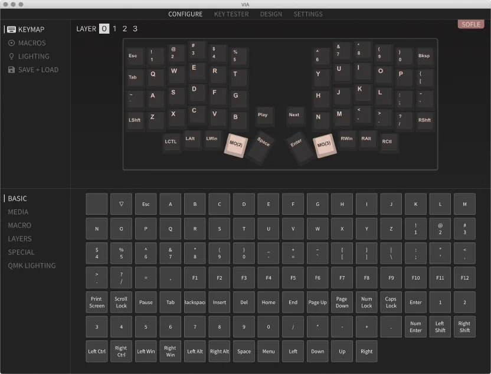Pick the Page Up keycode
Screen dimensions: 491x374
(317, 303)
